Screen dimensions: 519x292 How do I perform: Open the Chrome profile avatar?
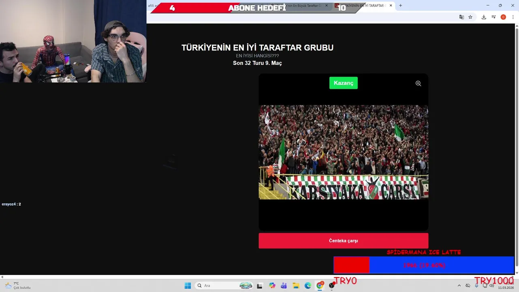[503, 17]
